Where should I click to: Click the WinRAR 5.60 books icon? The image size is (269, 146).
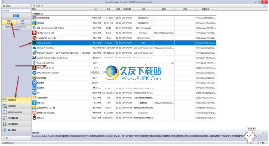point(34,68)
